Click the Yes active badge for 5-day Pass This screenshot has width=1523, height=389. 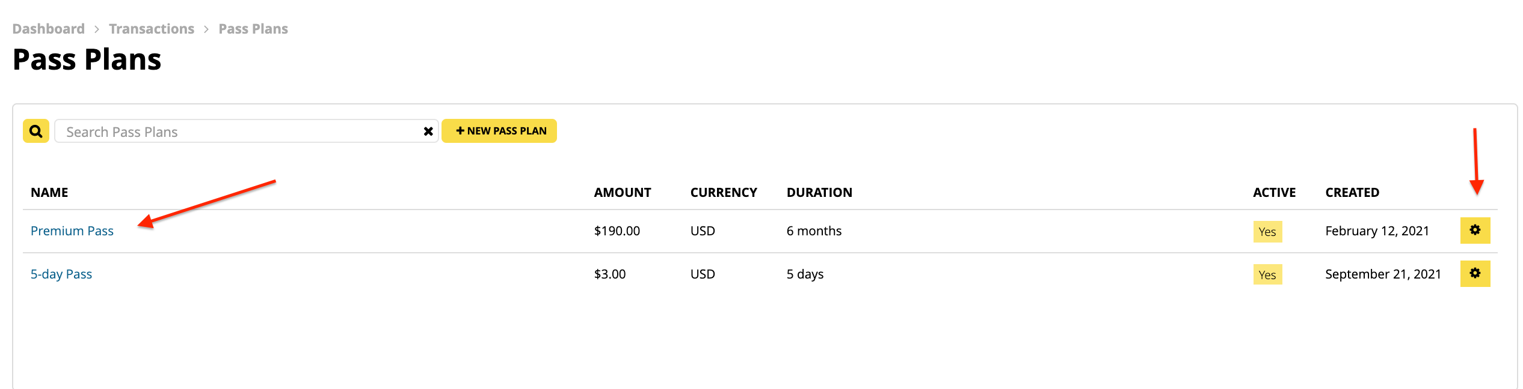[1268, 275]
